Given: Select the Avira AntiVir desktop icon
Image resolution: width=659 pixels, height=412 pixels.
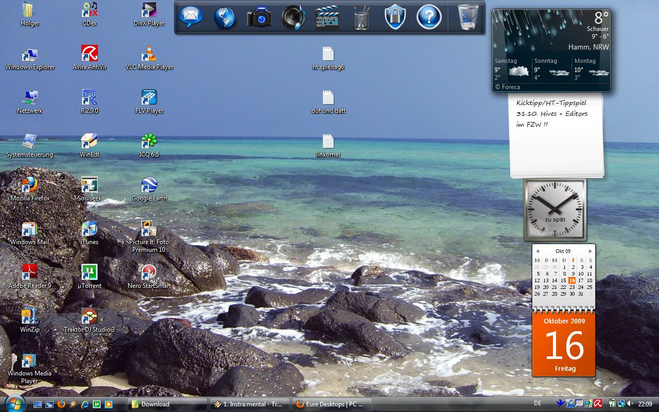Looking at the screenshot, I should [x=89, y=54].
